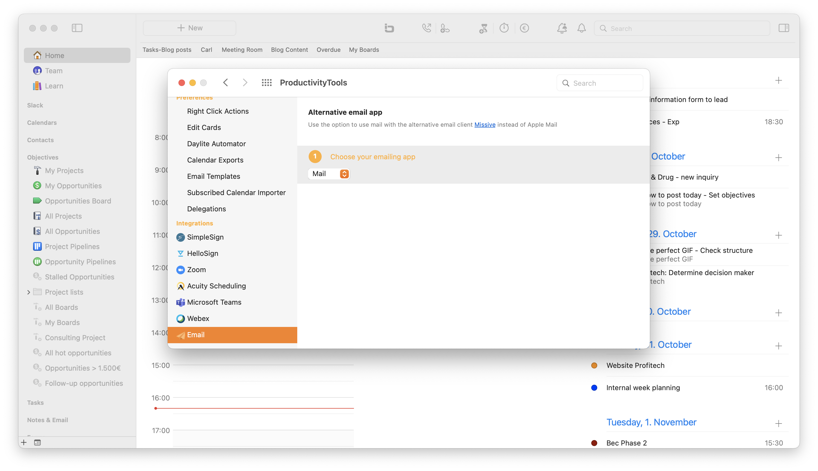Open the alarm bell reminders icon
This screenshot has height=471, width=818.
tap(562, 28)
